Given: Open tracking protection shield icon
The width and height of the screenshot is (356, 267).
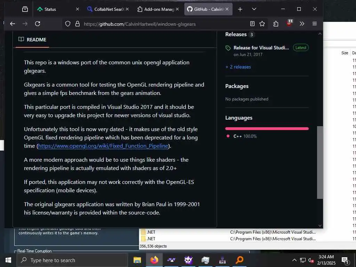Looking at the screenshot, I should tap(68, 24).
